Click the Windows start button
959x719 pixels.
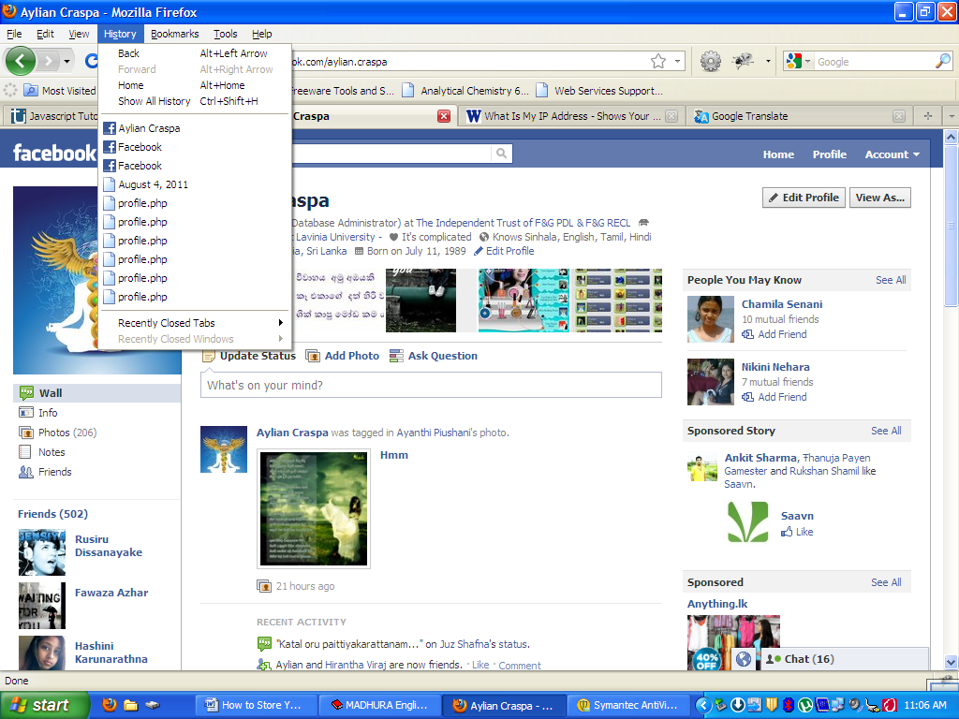pyautogui.click(x=44, y=705)
